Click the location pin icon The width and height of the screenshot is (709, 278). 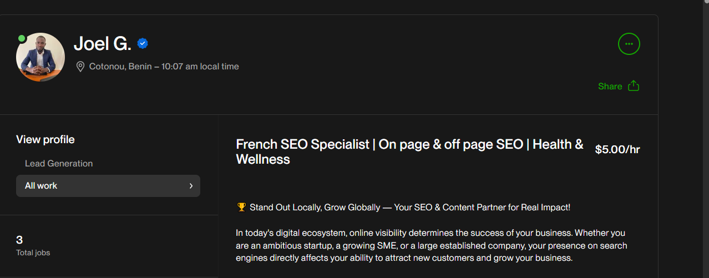point(80,67)
